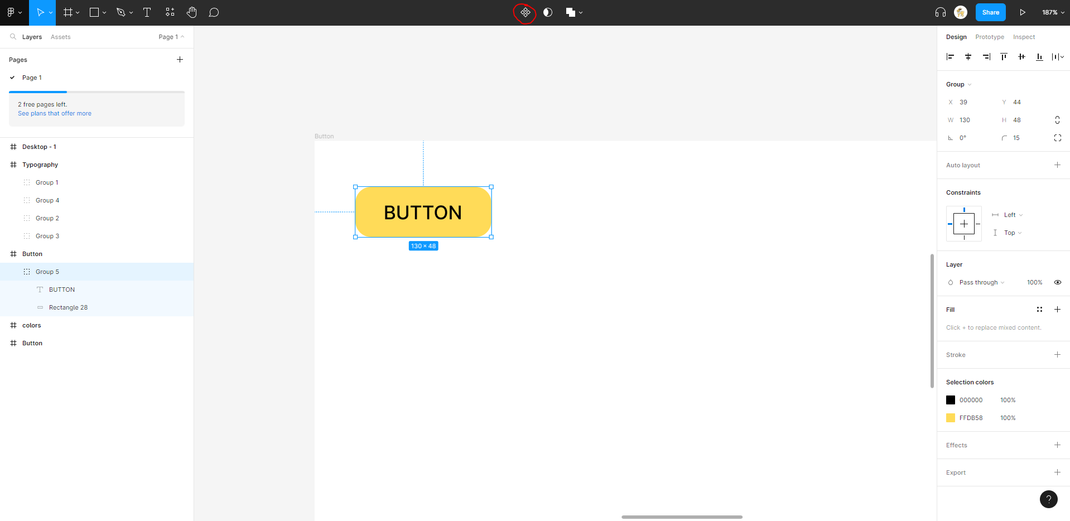This screenshot has width=1070, height=521.
Task: Switch to the Layers tab
Action: click(32, 37)
